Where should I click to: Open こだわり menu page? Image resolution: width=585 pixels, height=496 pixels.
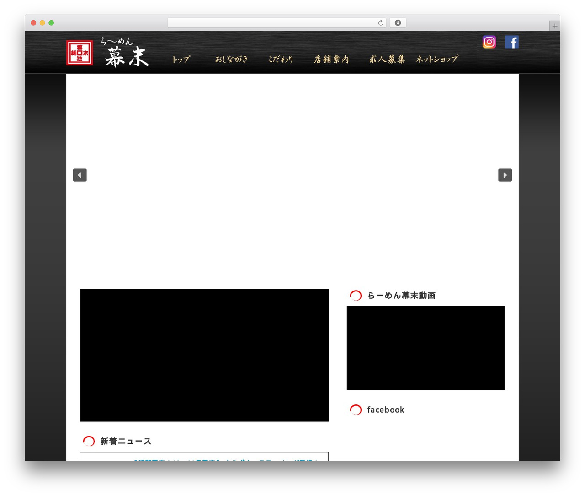coord(281,59)
